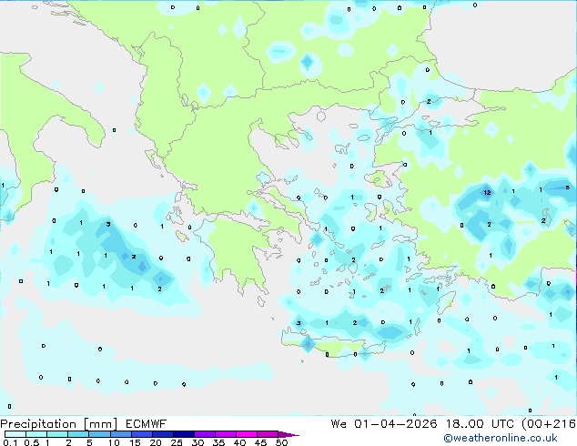Click the 15–20 mm legend color box

pyautogui.click(x=142, y=434)
